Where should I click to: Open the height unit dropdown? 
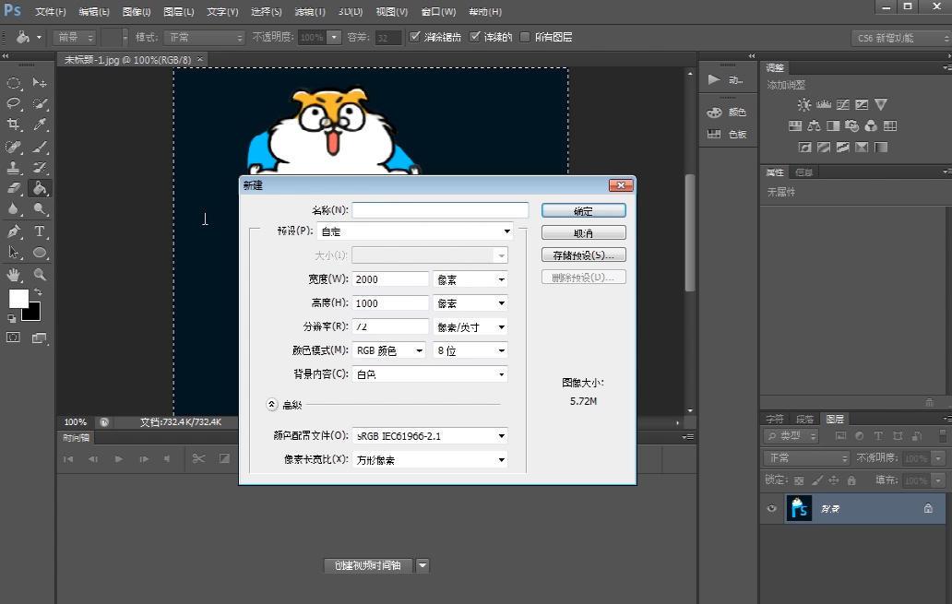tap(470, 302)
